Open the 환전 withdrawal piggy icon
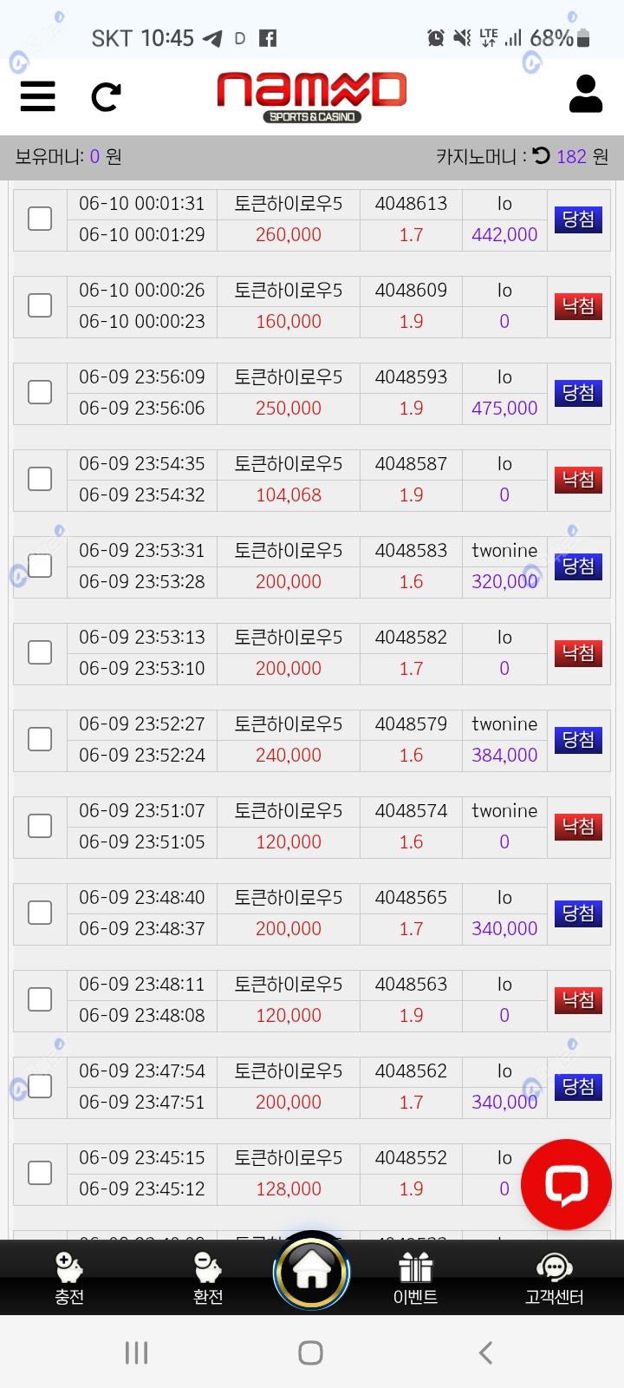 click(x=208, y=1278)
